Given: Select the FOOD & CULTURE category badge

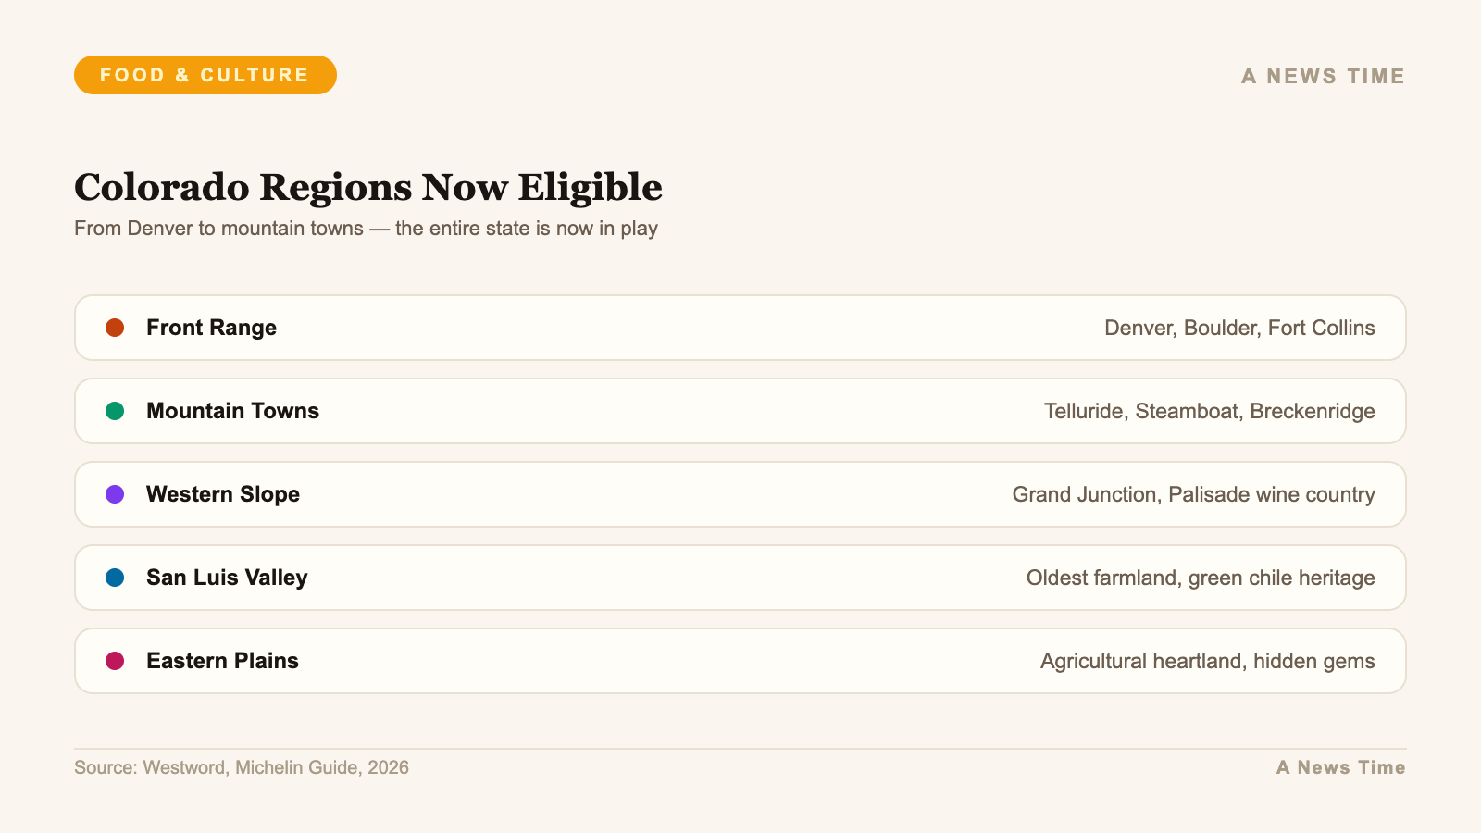Looking at the screenshot, I should coord(205,75).
